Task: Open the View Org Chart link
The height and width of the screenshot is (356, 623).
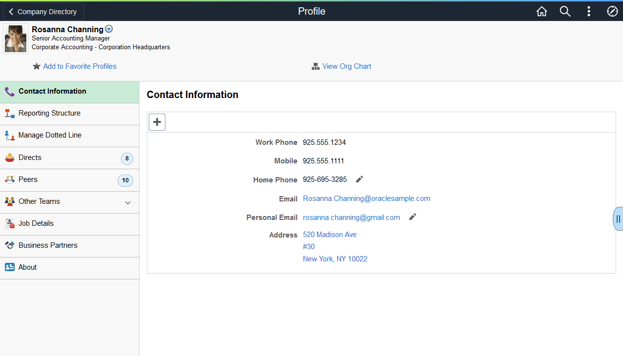Action: 347,66
